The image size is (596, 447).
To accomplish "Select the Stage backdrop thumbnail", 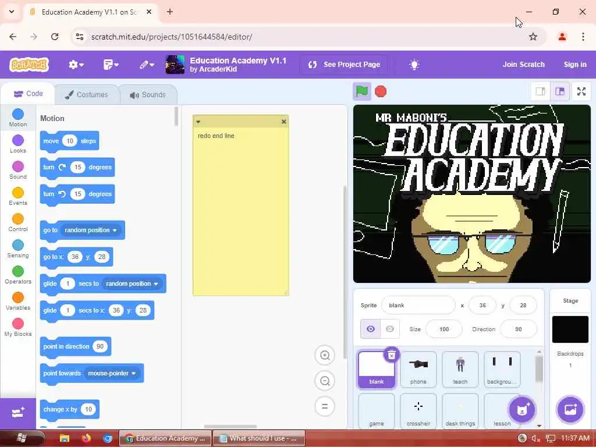I will coord(570,329).
